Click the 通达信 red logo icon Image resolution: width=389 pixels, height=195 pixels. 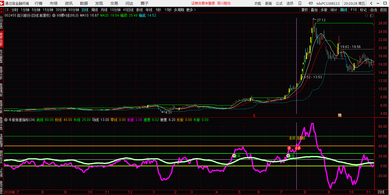click(x=2, y=3)
